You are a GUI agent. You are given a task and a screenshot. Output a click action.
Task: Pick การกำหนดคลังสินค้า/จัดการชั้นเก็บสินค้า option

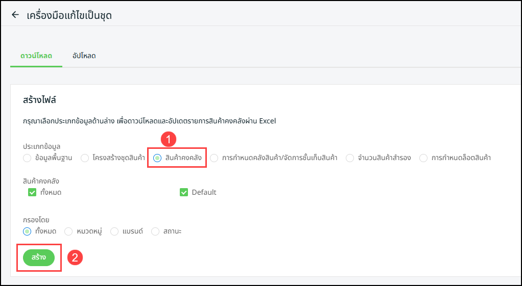(x=214, y=158)
